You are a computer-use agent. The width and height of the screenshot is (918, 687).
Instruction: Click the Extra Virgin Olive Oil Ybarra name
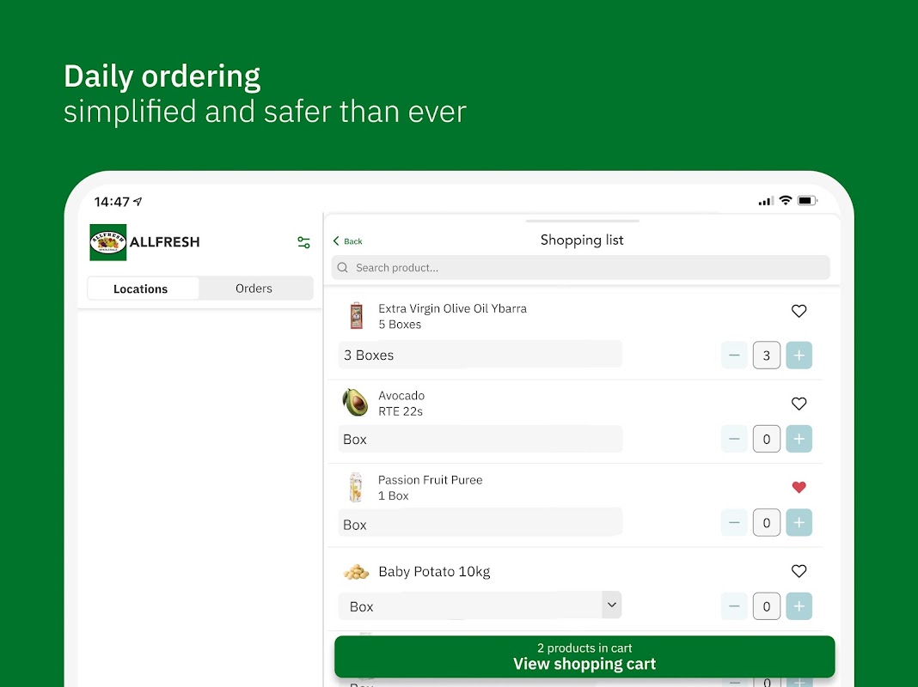tap(453, 308)
